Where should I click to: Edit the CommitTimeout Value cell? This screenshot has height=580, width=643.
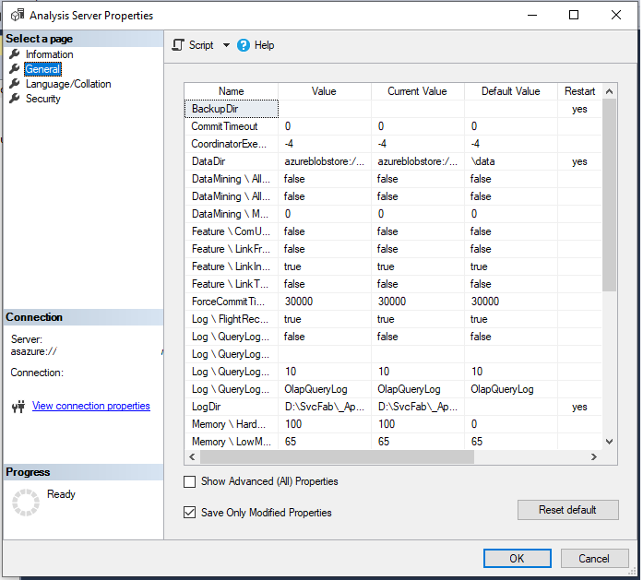tap(325, 126)
